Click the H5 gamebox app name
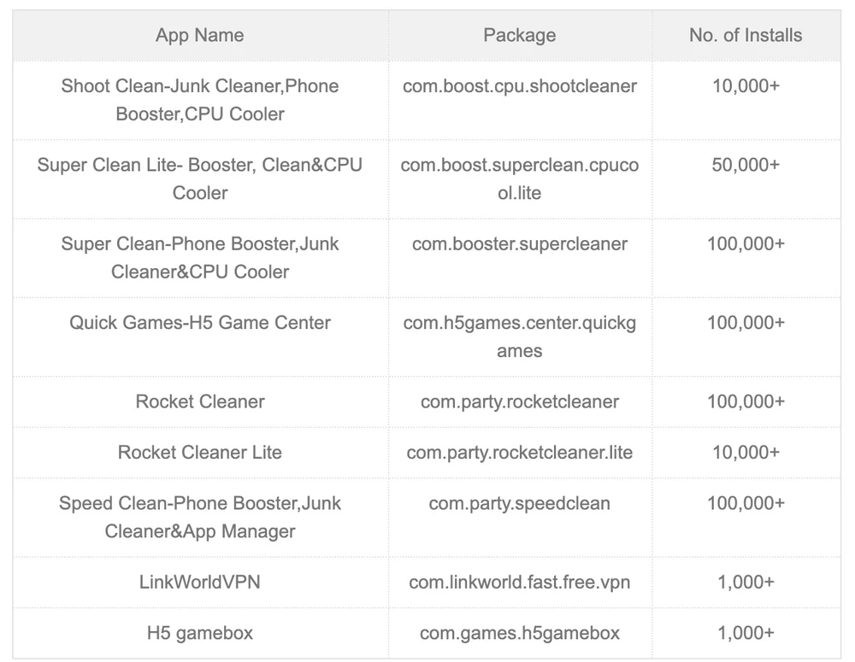This screenshot has height=662, width=855. [x=199, y=634]
